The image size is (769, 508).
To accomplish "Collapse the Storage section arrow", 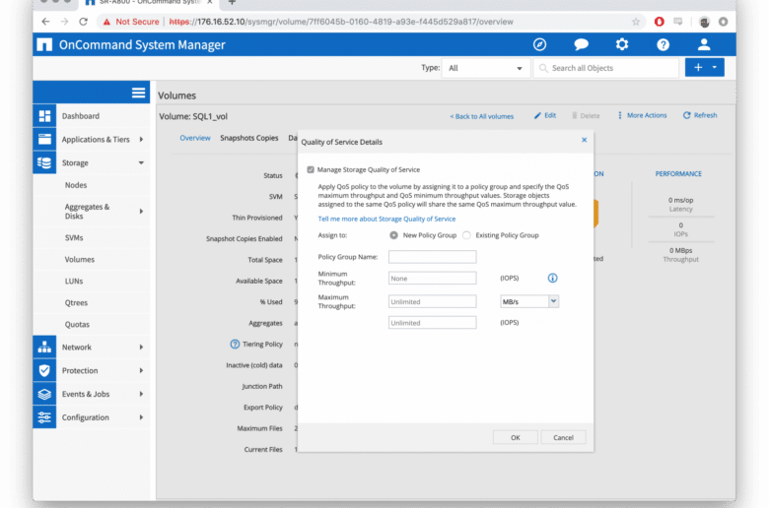I will [141, 162].
